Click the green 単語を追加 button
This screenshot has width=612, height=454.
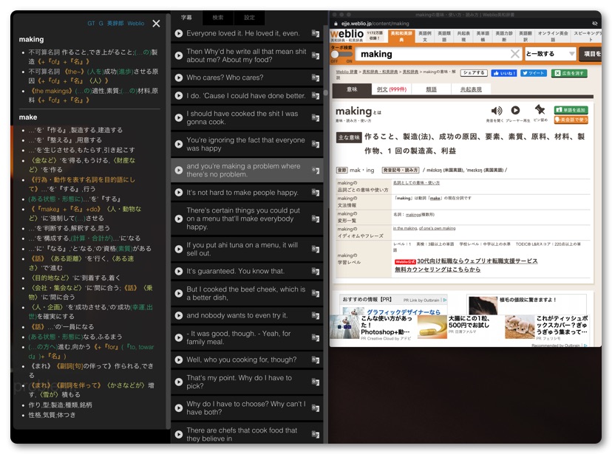pos(571,110)
